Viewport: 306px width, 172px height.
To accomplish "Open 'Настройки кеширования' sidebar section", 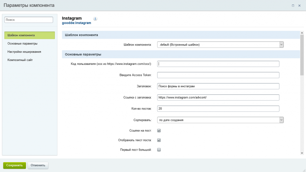I will [24, 52].
